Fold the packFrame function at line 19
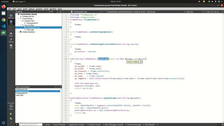Viewport: 224px width, 126px height. [69, 59]
